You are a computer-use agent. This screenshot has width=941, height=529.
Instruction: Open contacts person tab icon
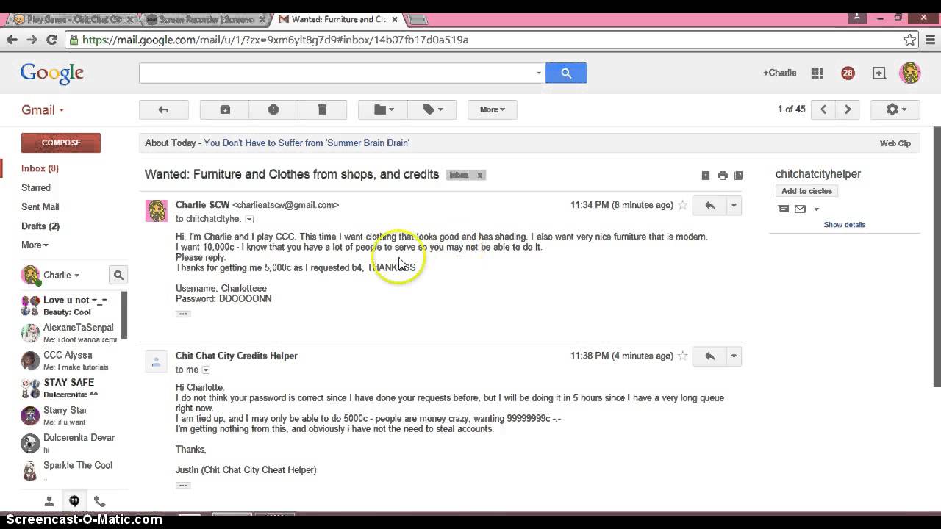(49, 501)
